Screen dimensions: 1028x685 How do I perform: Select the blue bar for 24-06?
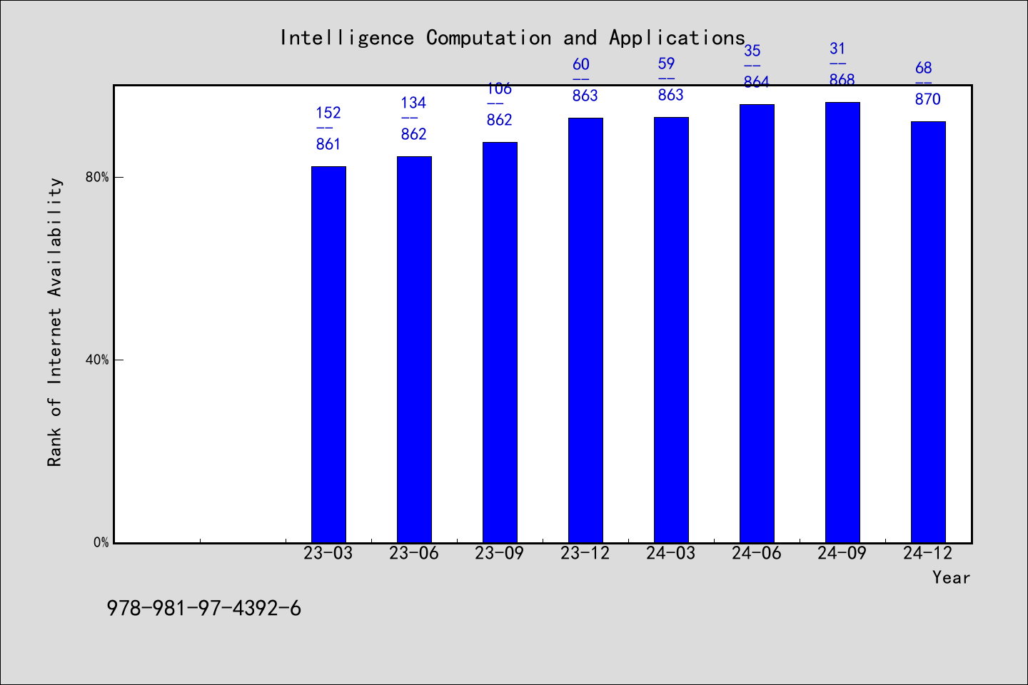coord(757,324)
